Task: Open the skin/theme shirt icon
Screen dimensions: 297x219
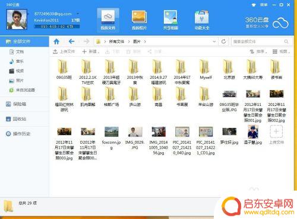Action: pos(254,5)
